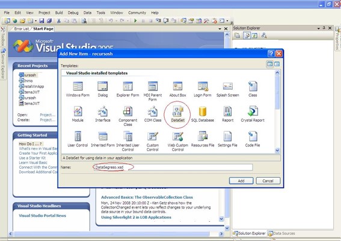The width and height of the screenshot is (341, 241).
Task: Open the Project menu
Action: pos(45,13)
